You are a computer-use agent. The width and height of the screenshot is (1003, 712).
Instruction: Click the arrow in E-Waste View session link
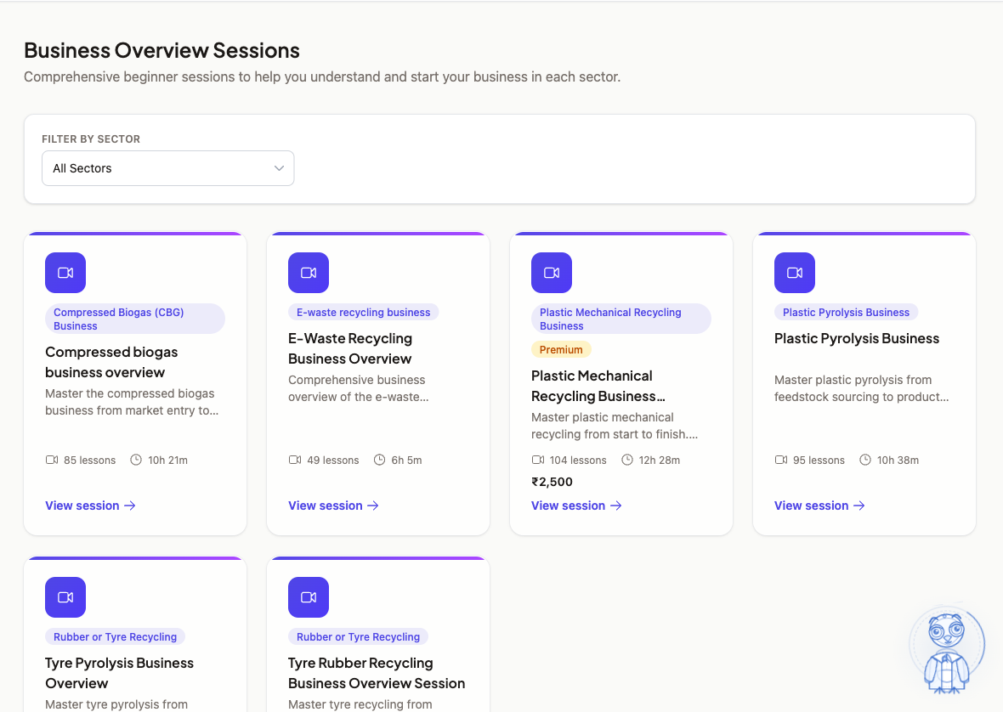pyautogui.click(x=373, y=506)
